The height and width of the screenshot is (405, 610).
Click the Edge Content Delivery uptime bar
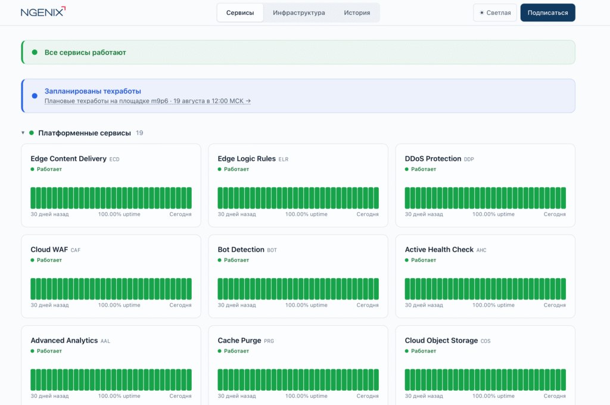[111, 198]
